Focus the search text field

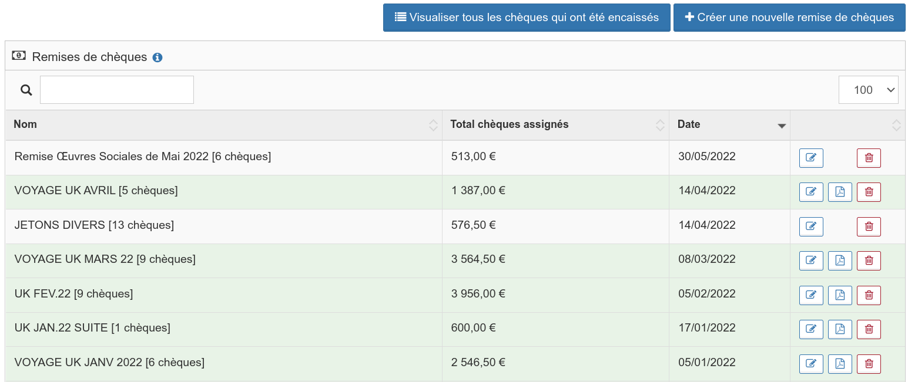tap(116, 90)
